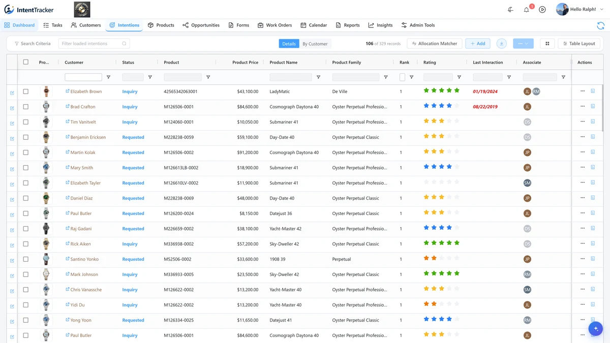
Task: Select checkbox for Rick Aiken row
Action: (26, 244)
